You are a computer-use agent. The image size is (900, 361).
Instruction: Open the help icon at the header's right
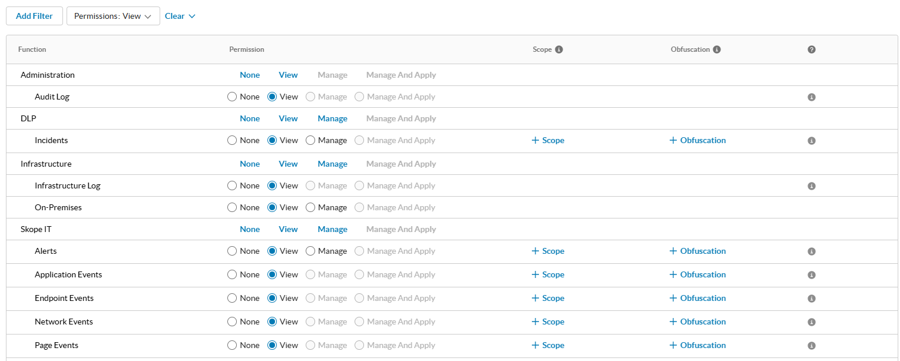[811, 49]
